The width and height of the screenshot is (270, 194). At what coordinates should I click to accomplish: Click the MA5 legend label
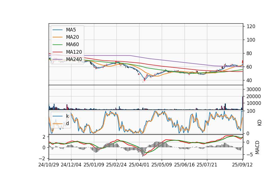tap(71, 30)
